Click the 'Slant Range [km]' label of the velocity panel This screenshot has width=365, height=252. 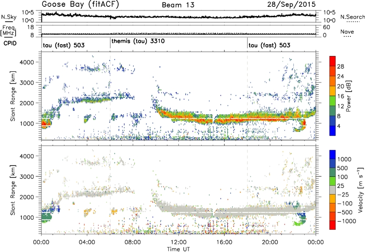pyautogui.click(x=13, y=190)
